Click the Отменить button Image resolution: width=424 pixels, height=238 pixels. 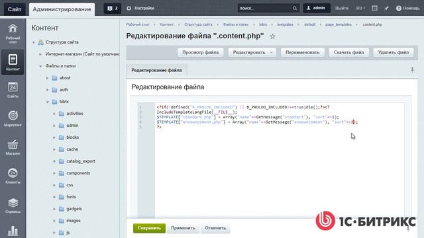(x=215, y=228)
